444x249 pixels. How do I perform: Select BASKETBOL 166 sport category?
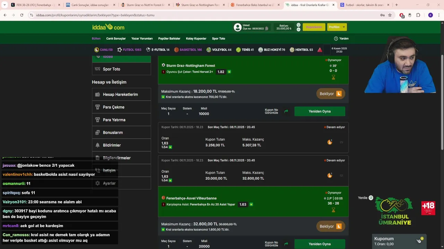(x=188, y=50)
